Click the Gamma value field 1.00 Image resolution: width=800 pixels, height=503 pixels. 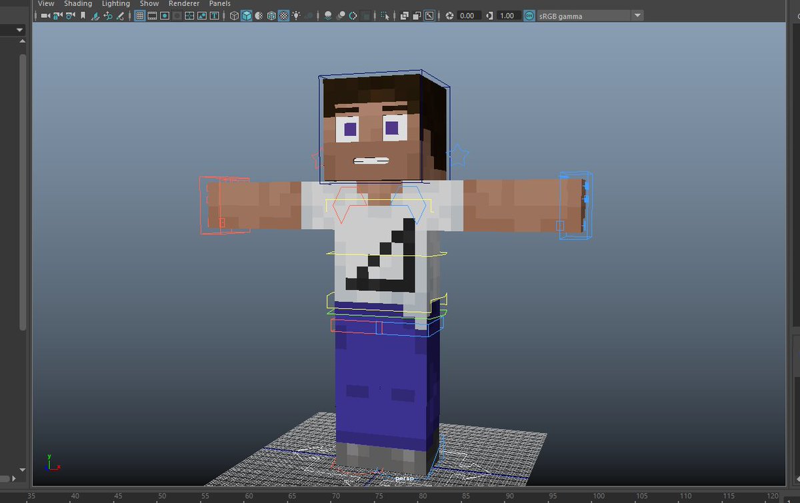tap(509, 15)
